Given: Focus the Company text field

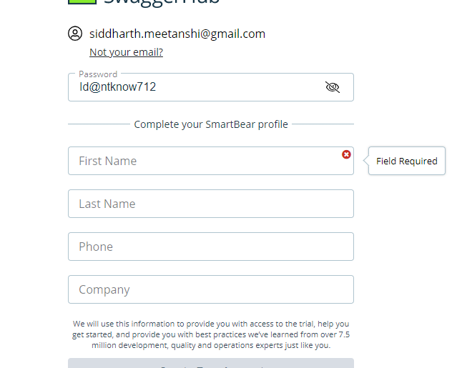Looking at the screenshot, I should point(211,289).
